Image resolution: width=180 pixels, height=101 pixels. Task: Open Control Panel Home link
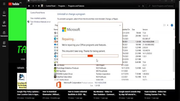click(37, 13)
